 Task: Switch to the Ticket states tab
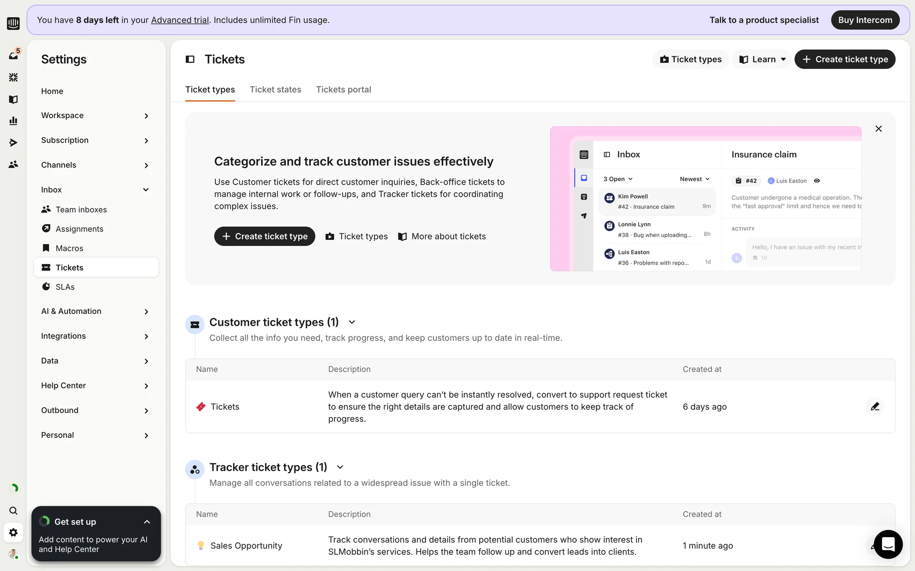(275, 89)
